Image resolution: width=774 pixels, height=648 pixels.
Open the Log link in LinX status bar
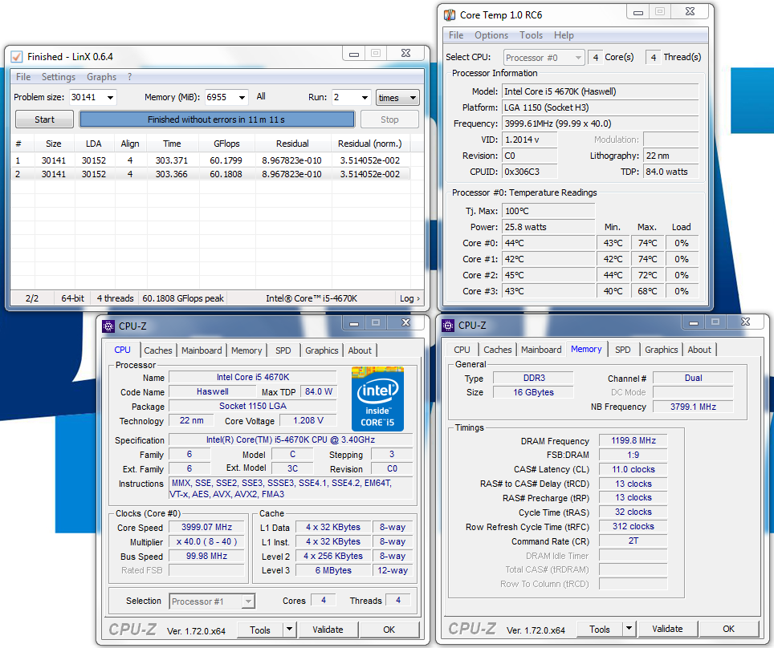click(x=409, y=298)
